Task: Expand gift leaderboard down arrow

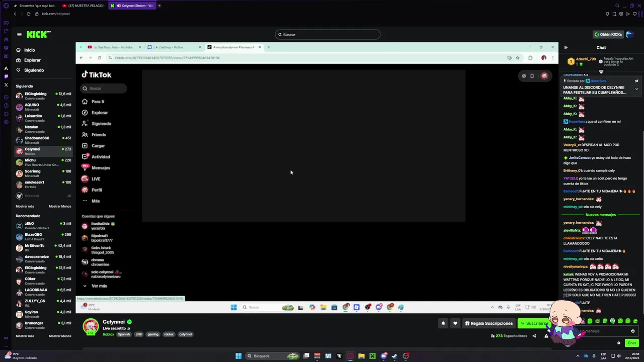Action: click(x=601, y=72)
